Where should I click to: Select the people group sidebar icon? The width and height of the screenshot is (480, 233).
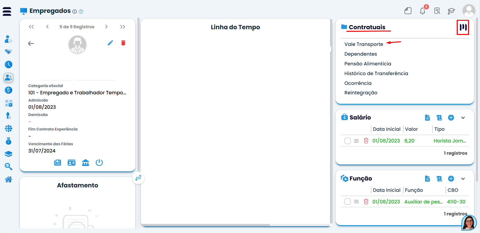click(x=8, y=77)
